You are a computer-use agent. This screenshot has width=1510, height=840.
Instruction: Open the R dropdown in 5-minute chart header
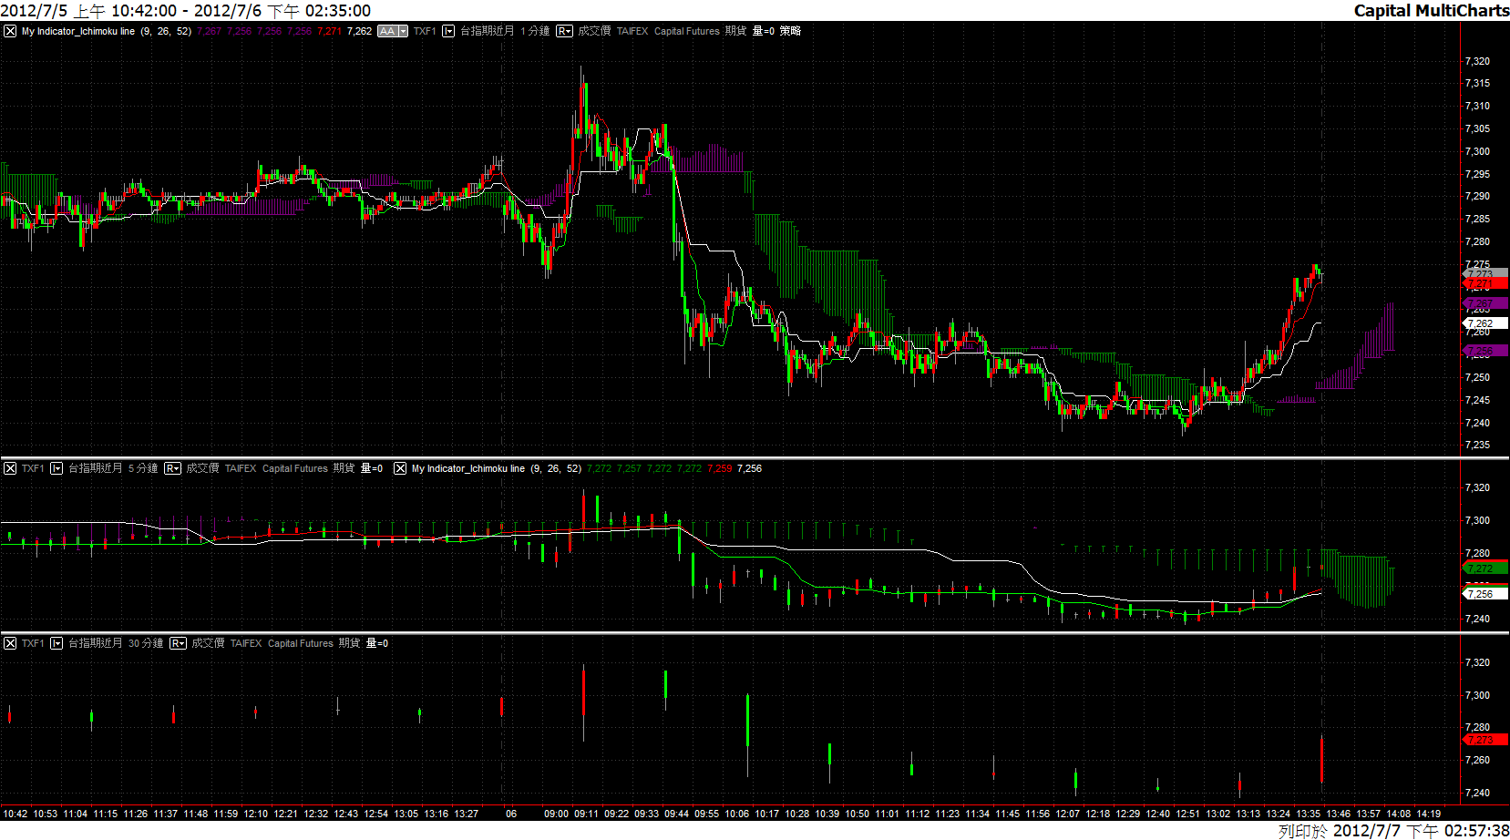click(x=172, y=468)
